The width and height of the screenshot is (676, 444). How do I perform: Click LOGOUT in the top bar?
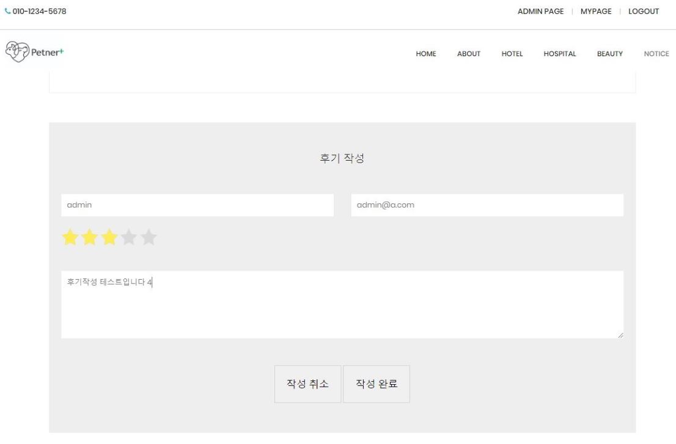(x=643, y=11)
